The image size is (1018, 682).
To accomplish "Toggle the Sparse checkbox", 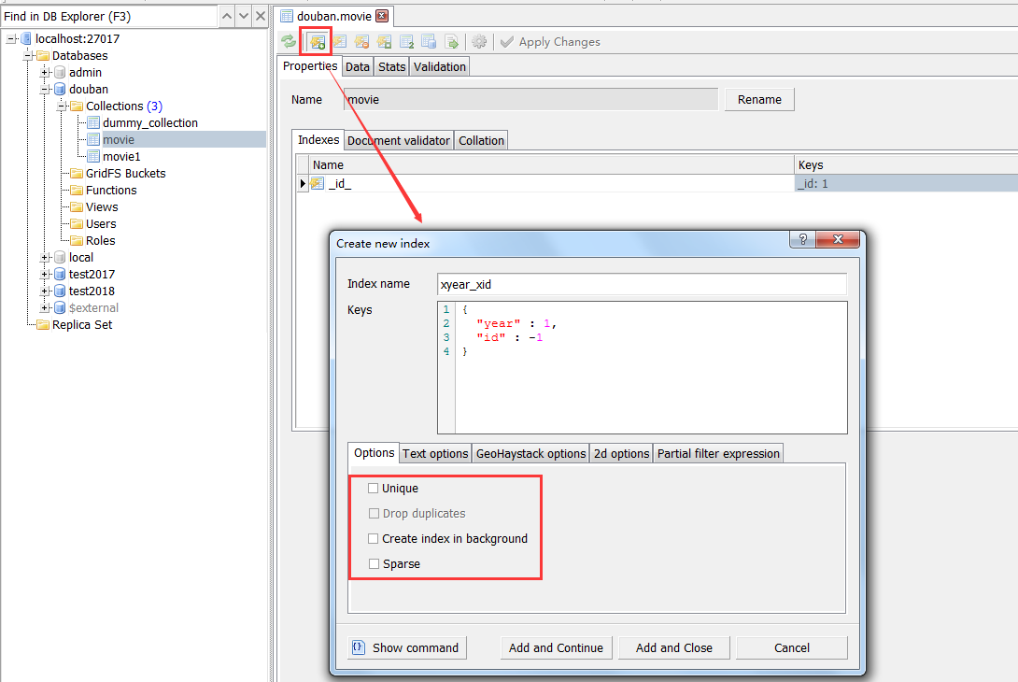I will click(x=374, y=564).
